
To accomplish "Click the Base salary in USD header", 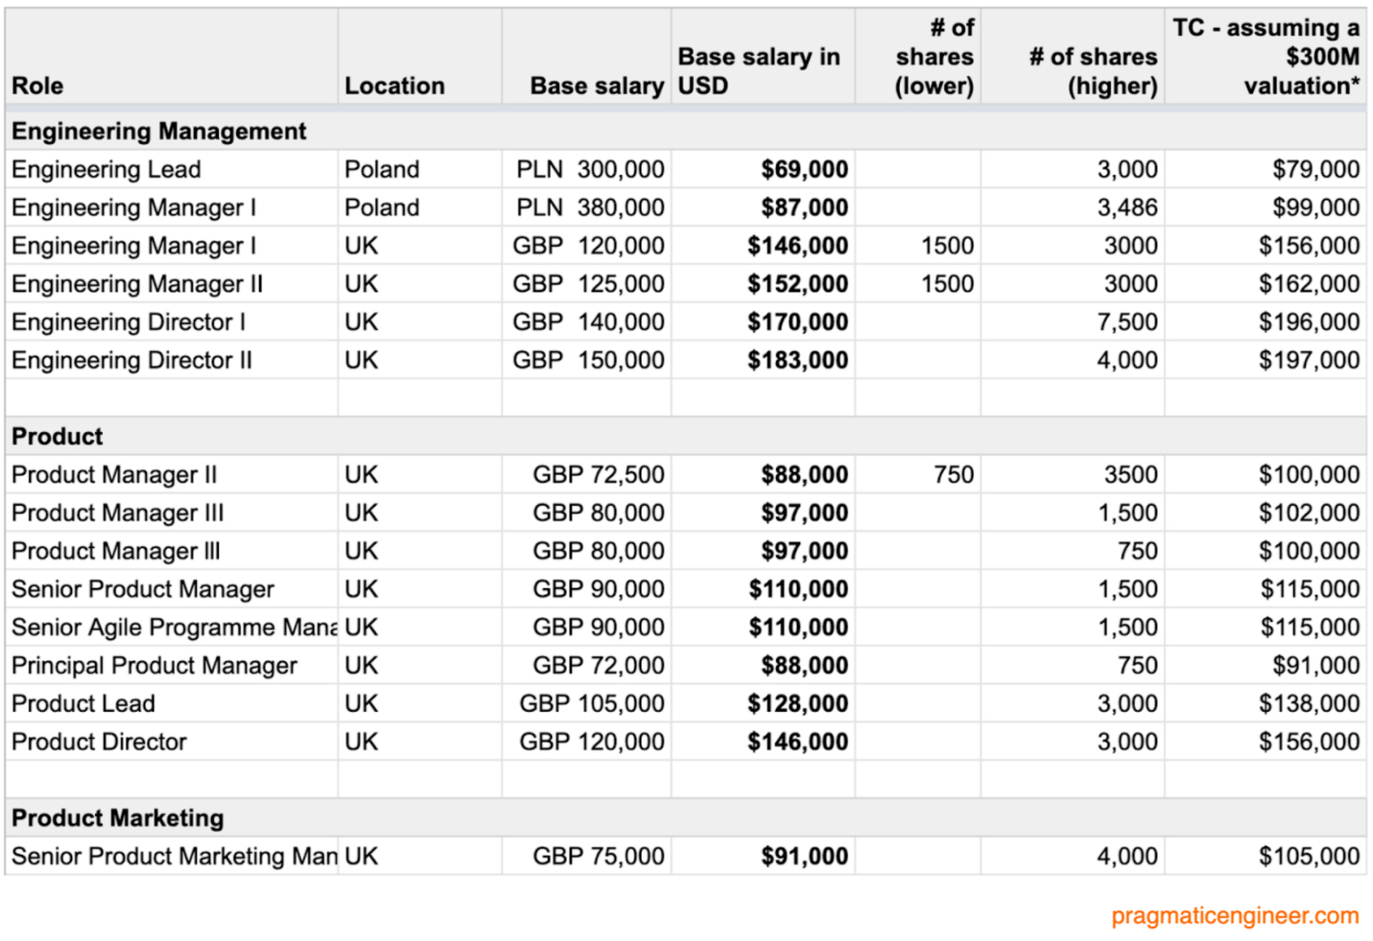I will [x=759, y=71].
